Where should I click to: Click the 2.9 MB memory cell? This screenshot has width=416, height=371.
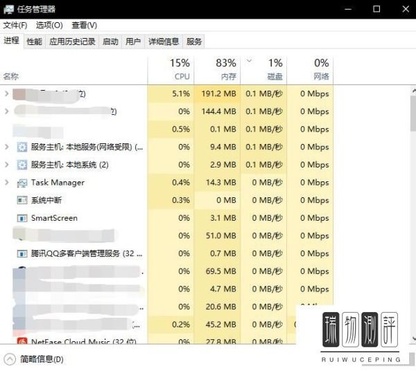[217, 165]
